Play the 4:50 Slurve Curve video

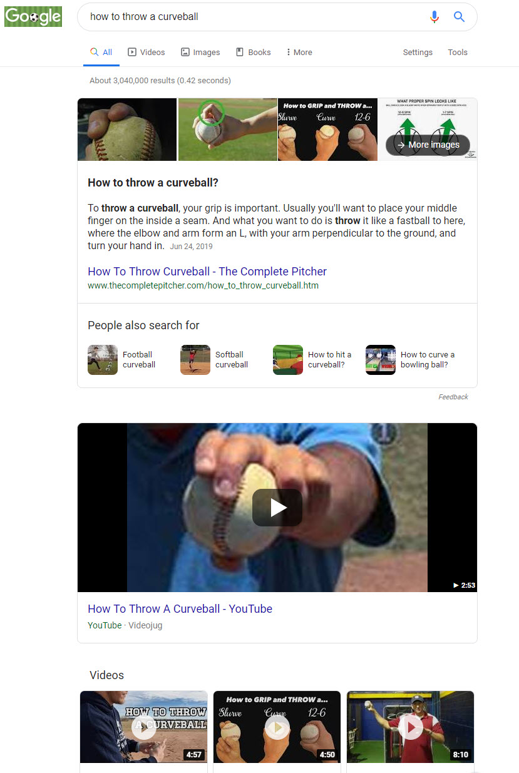point(277,727)
